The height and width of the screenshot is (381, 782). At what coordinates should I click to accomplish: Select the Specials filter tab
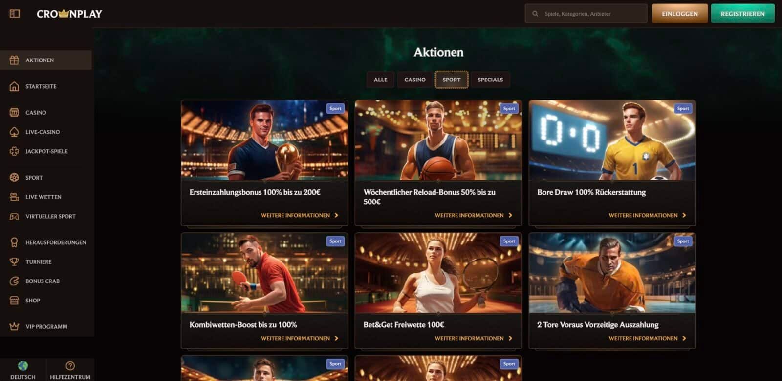[490, 80]
